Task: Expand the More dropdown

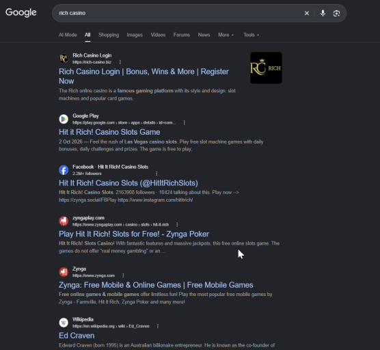Action: 226,35
